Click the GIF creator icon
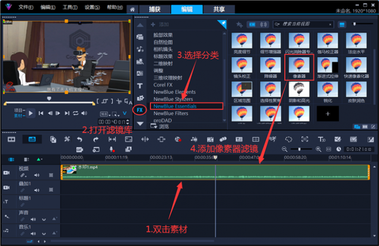 [x=80, y=150]
